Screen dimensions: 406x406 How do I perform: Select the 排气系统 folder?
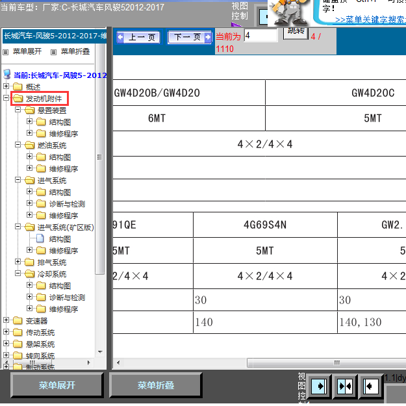(52, 262)
